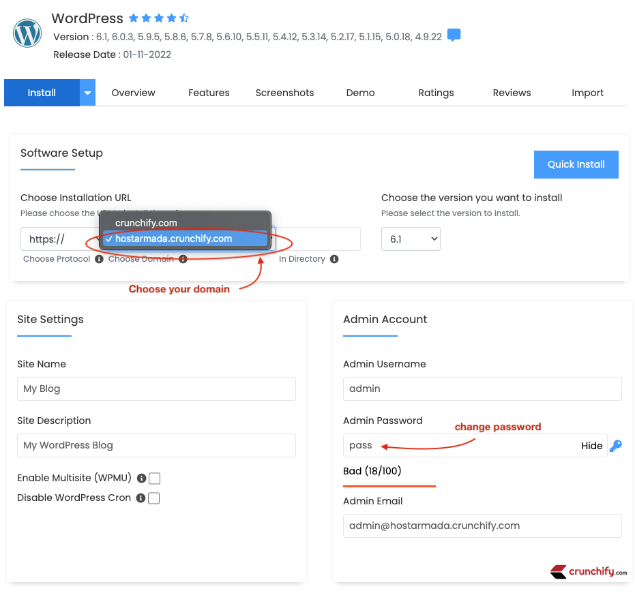The height and width of the screenshot is (593, 635).
Task: Enable Multisite (WPMU) checkbox
Action: 154,478
